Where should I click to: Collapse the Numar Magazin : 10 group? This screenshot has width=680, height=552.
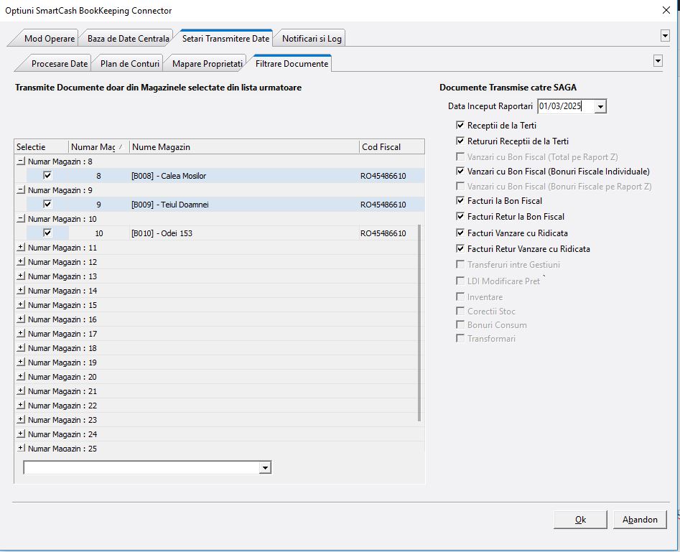pos(20,218)
